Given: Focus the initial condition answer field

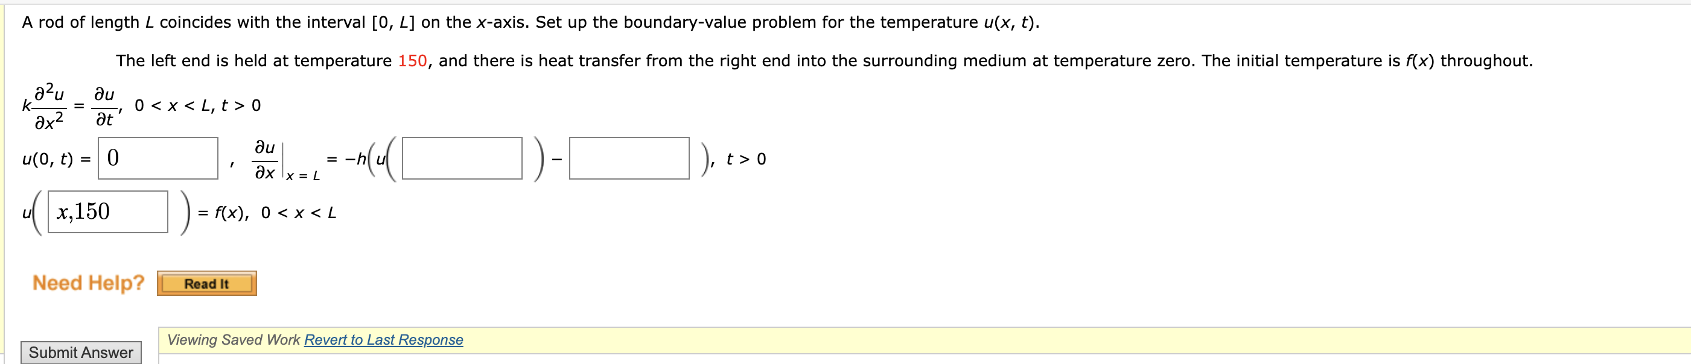Looking at the screenshot, I should [x=108, y=211].
